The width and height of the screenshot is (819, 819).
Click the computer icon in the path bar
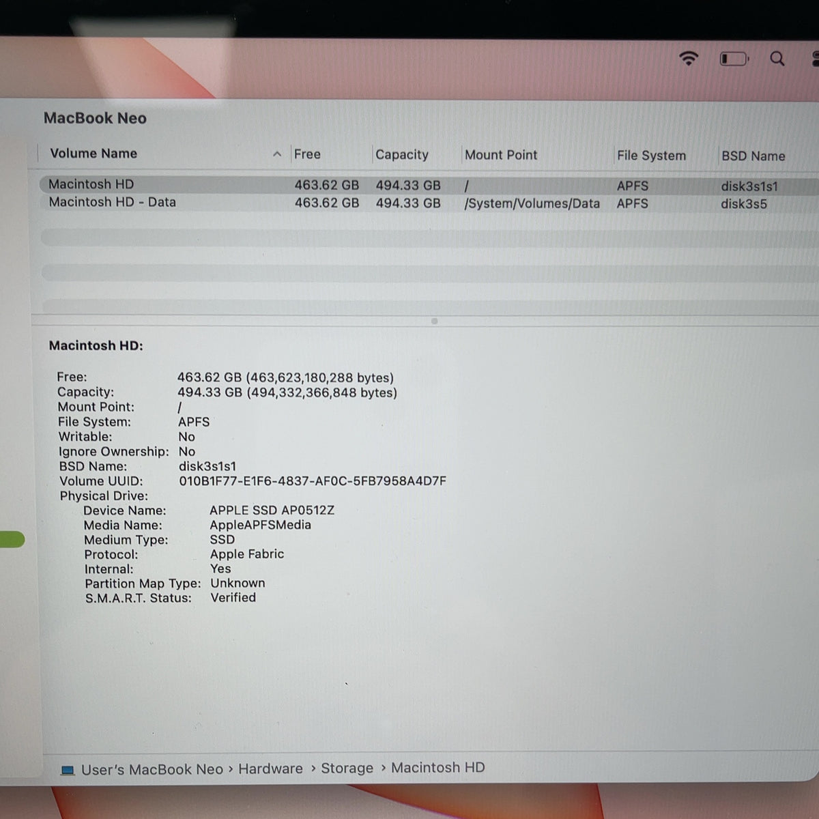68,771
